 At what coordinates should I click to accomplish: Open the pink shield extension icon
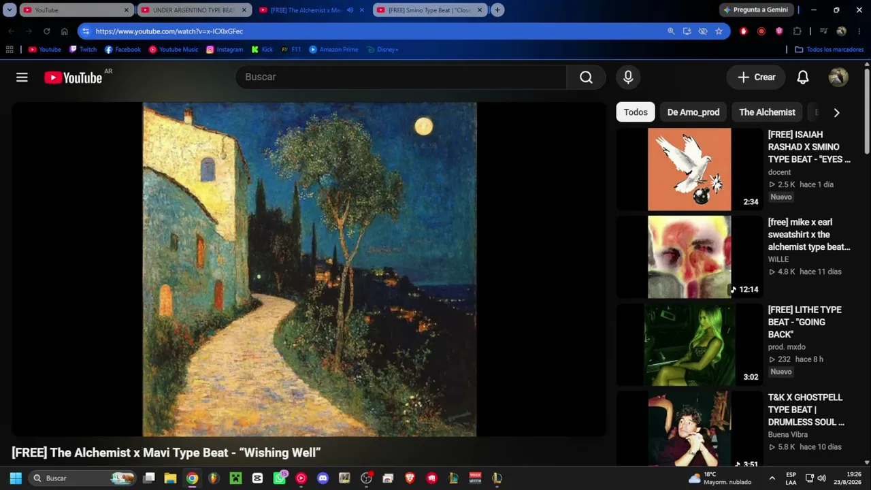coord(779,31)
